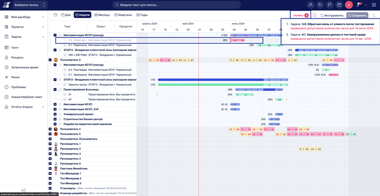
Task: Open the calendar icon in top bar
Action: [x=339, y=5]
